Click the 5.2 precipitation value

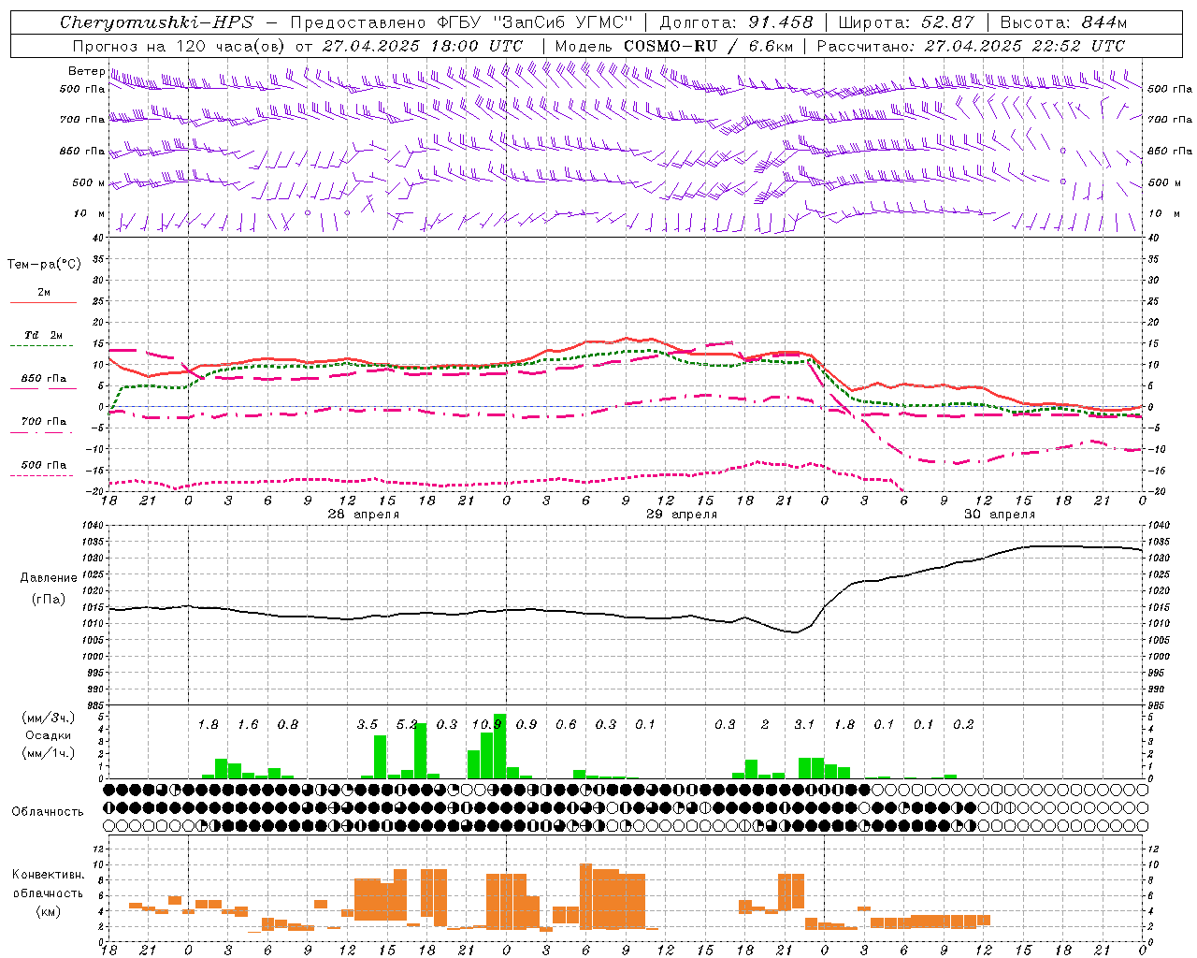click(x=407, y=724)
